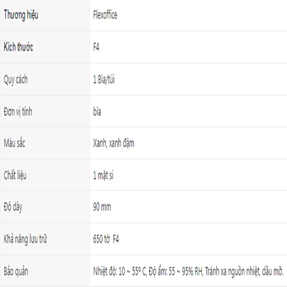The width and height of the screenshot is (287, 287).
Task: Click the 'Chất liệu' label
Action: tap(15, 175)
